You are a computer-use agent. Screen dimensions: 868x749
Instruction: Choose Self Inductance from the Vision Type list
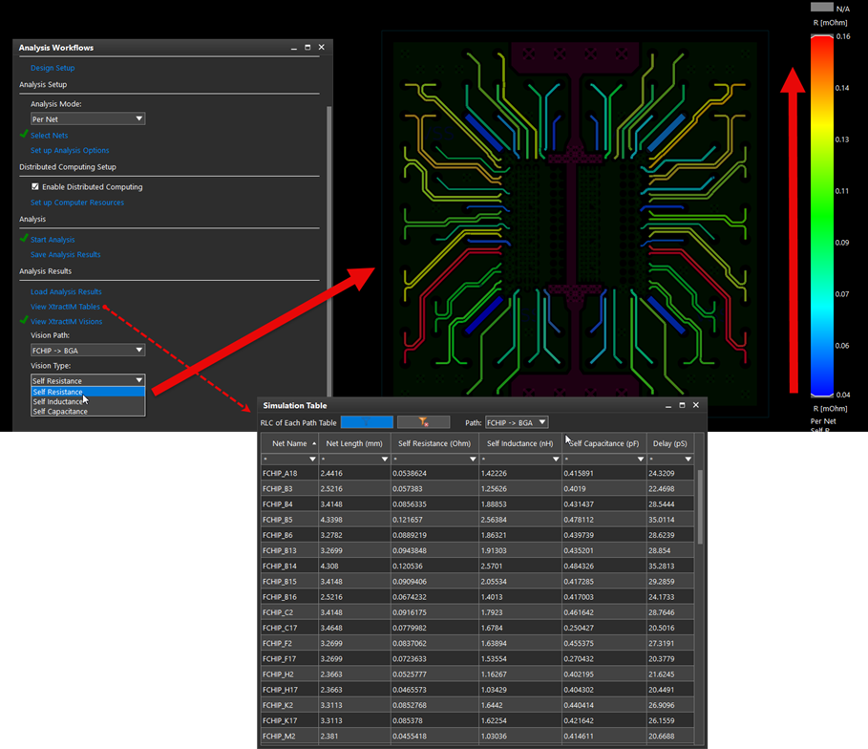tap(59, 402)
